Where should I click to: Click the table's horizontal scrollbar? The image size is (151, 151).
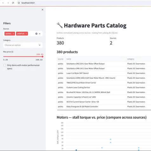[x=104, y=110]
